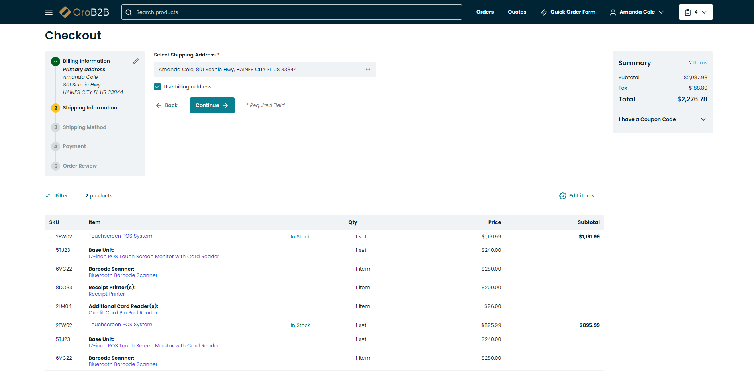Open the Amanda Cole account menu
This screenshot has height=376, width=754.
click(636, 12)
